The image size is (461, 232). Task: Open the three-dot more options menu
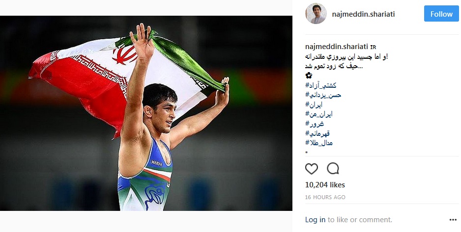click(x=453, y=220)
